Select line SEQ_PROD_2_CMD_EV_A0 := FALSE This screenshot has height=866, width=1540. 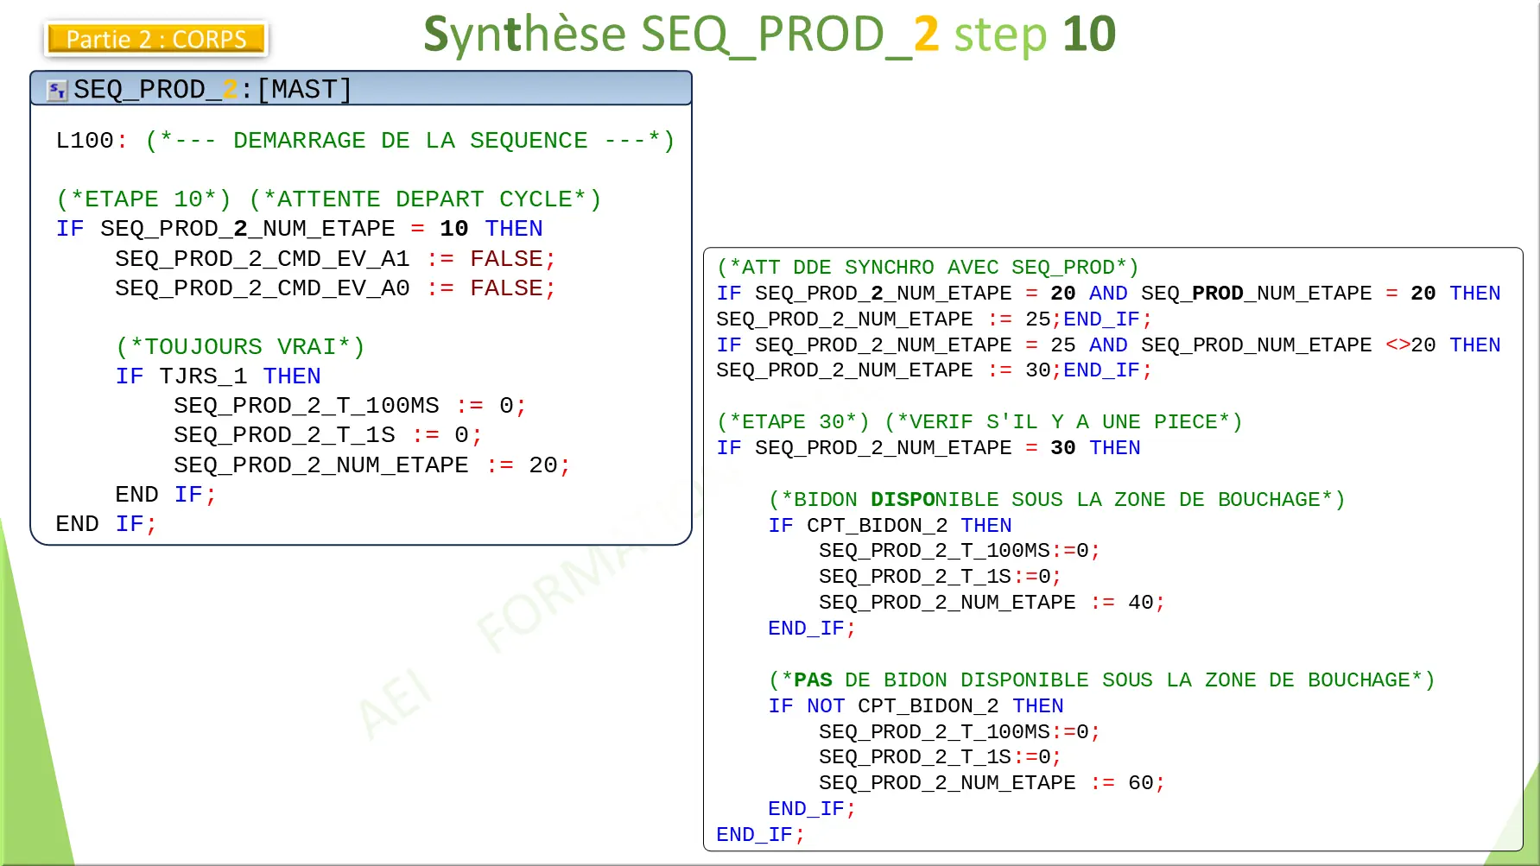(x=335, y=288)
